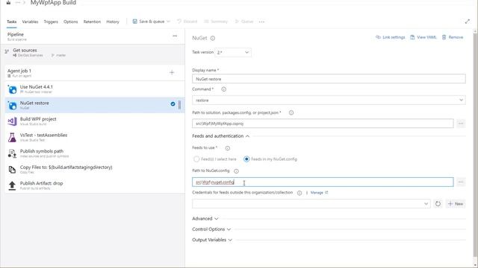This screenshot has width=478, height=268.
Task: Click the Path to NuGet.config input field
Action: (323, 182)
